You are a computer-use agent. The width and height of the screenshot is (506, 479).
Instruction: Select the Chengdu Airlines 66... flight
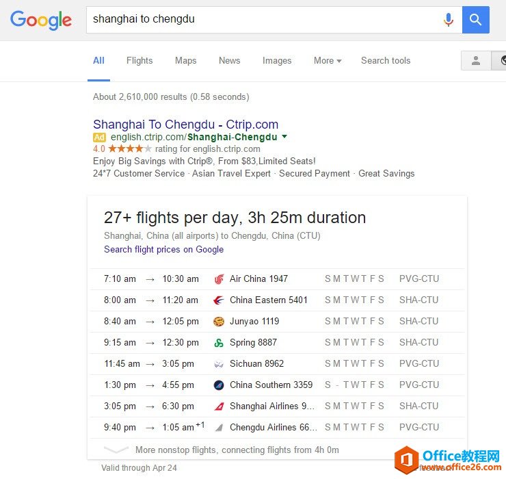coord(274,427)
